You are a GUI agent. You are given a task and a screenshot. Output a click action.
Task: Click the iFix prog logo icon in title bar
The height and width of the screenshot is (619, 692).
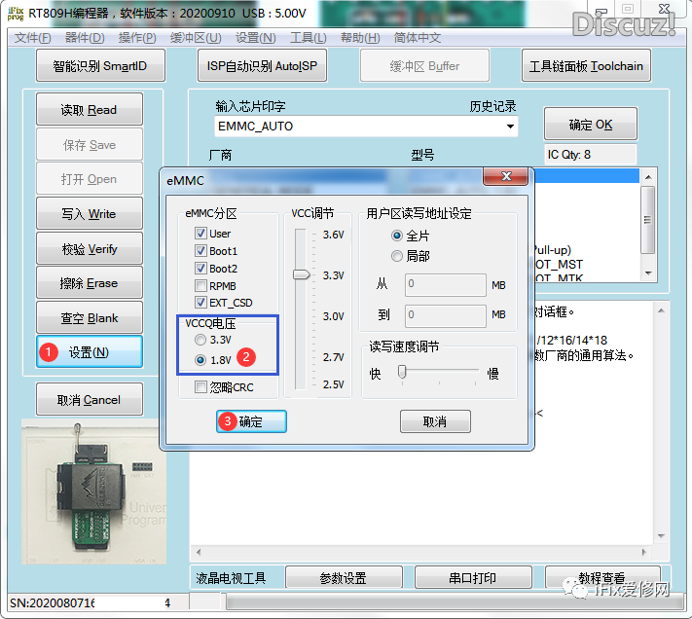(x=14, y=14)
